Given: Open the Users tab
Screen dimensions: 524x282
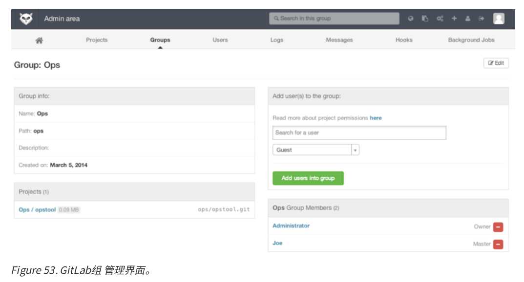Looking at the screenshot, I should (220, 40).
